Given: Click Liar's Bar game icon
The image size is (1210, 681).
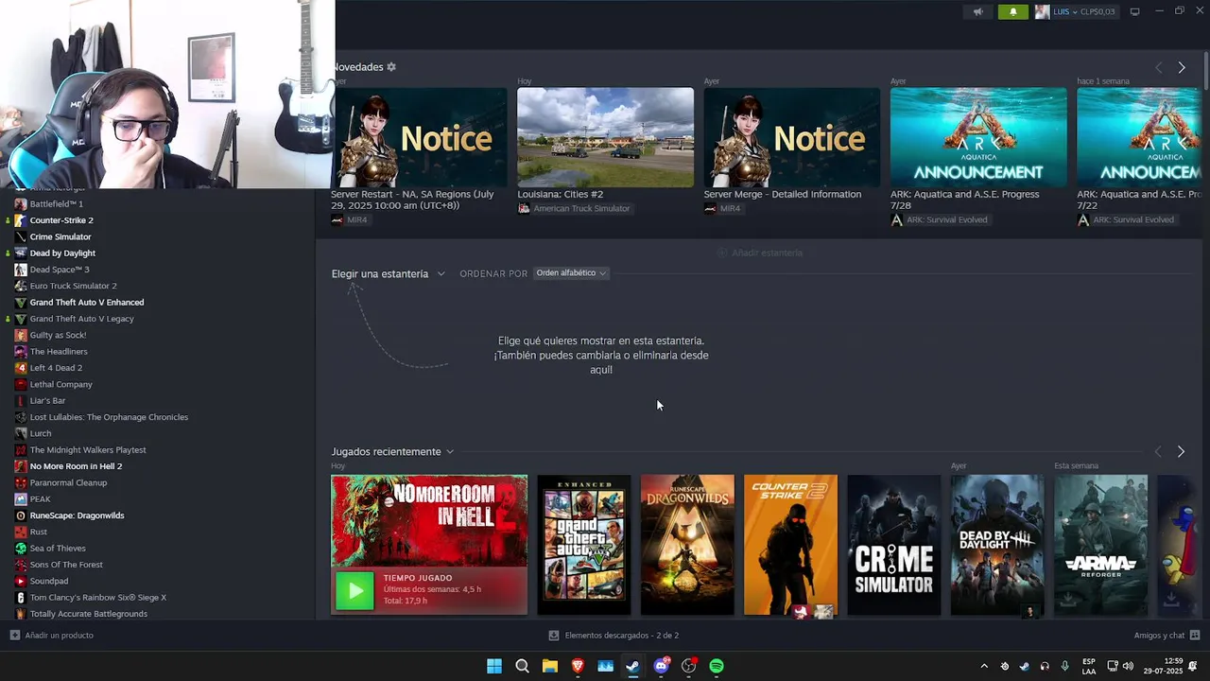Looking at the screenshot, I should (x=21, y=401).
